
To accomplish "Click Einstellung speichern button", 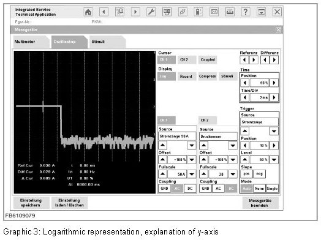I will (x=31, y=203).
